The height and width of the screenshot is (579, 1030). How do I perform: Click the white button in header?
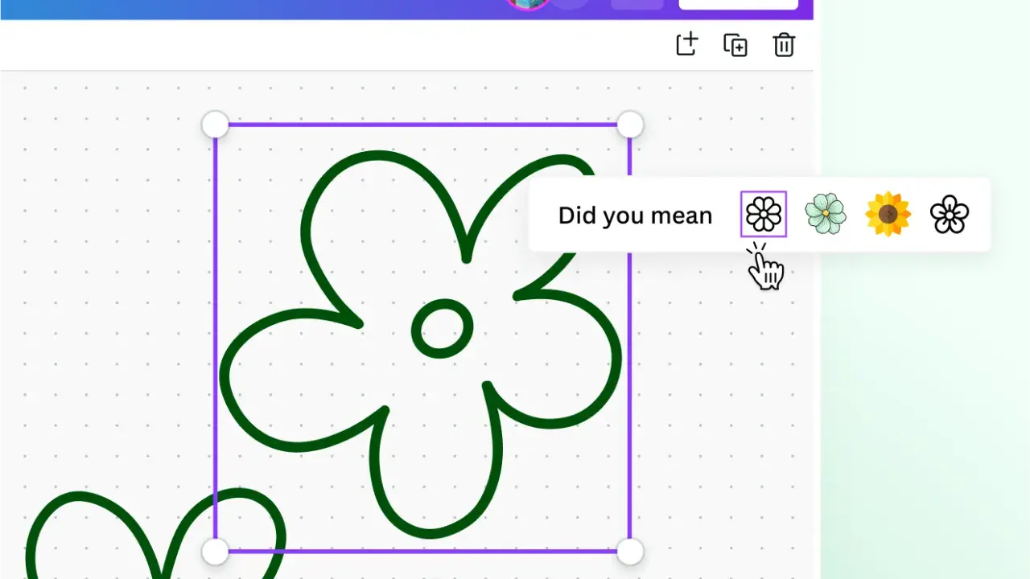(x=739, y=4)
